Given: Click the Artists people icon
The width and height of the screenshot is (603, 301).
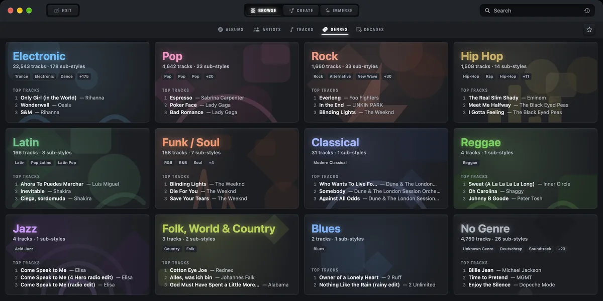Looking at the screenshot, I should click(257, 30).
